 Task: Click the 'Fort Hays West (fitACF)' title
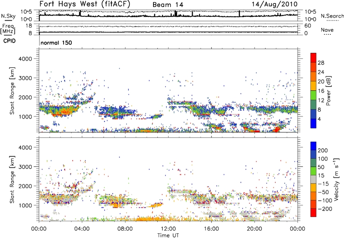click(85, 4)
